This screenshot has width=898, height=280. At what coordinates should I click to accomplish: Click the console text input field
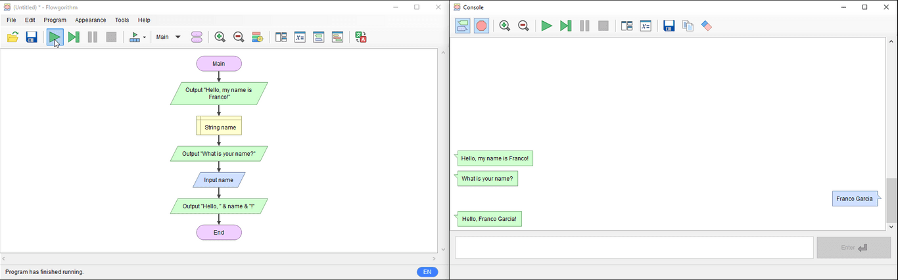(x=634, y=248)
